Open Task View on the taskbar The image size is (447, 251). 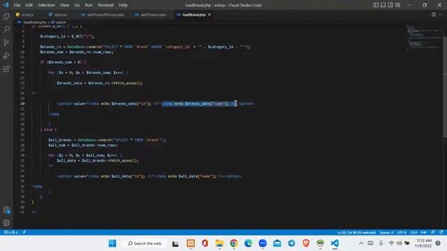point(175,243)
